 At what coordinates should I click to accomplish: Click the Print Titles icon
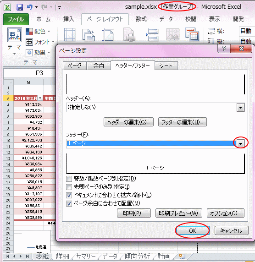pyautogui.click(x=192, y=34)
